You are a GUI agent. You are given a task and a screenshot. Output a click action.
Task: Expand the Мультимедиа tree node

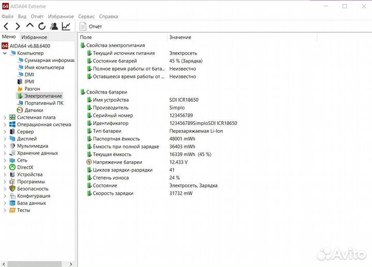coord(5,146)
